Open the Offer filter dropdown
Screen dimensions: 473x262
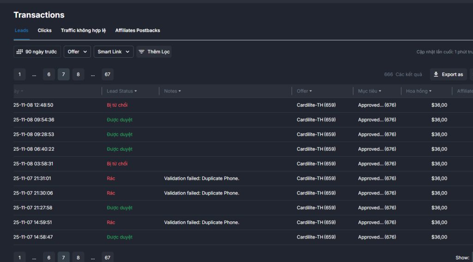77,52
